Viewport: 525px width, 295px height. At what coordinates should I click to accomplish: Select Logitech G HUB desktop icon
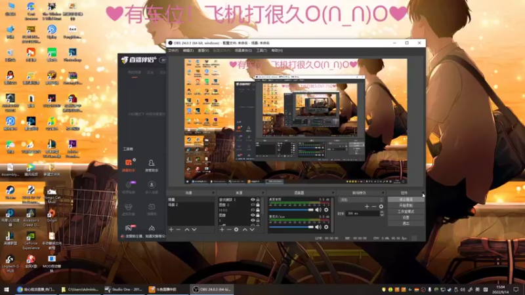10,264
